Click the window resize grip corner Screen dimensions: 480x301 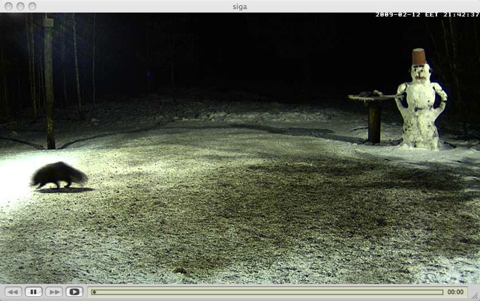coord(475,296)
